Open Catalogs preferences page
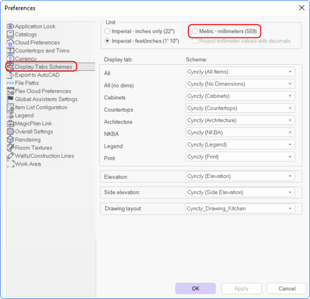Image resolution: width=310 pixels, height=299 pixels. click(x=26, y=34)
